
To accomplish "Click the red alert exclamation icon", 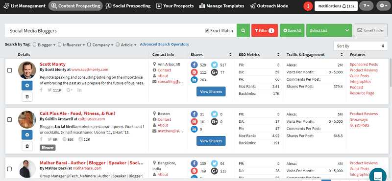I will 308,6.
